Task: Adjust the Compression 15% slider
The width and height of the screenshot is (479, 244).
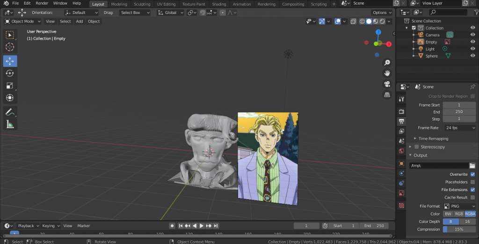Action: click(x=459, y=229)
